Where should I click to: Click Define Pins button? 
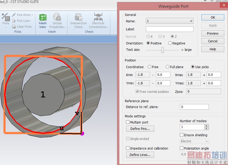pyautogui.click(x=140, y=129)
